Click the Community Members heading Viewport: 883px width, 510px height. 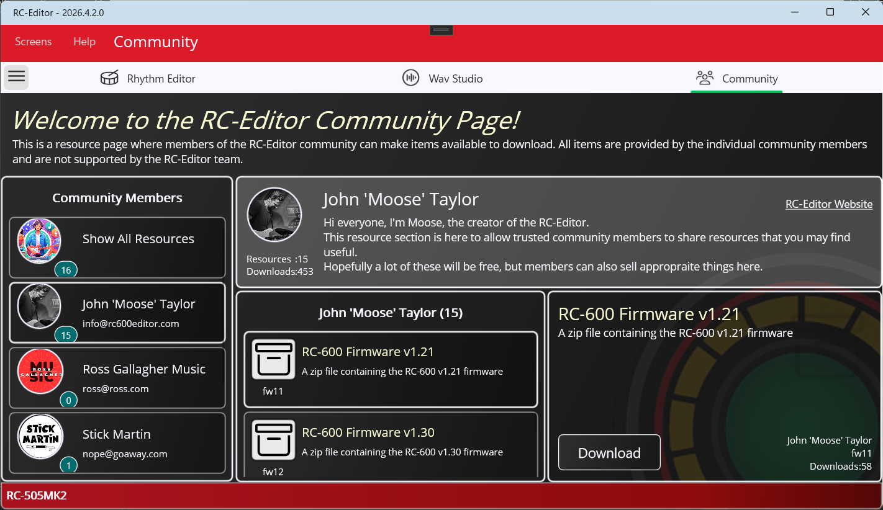click(117, 198)
